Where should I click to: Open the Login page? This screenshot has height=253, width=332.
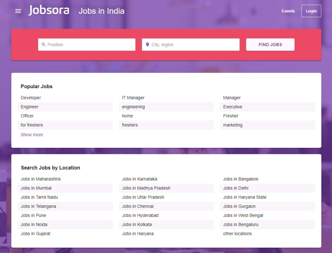point(311,11)
